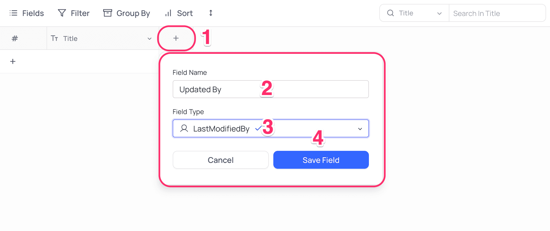Viewport: 550px width, 231px height.
Task: Click the LastModifiedBy user icon
Action: 184,128
